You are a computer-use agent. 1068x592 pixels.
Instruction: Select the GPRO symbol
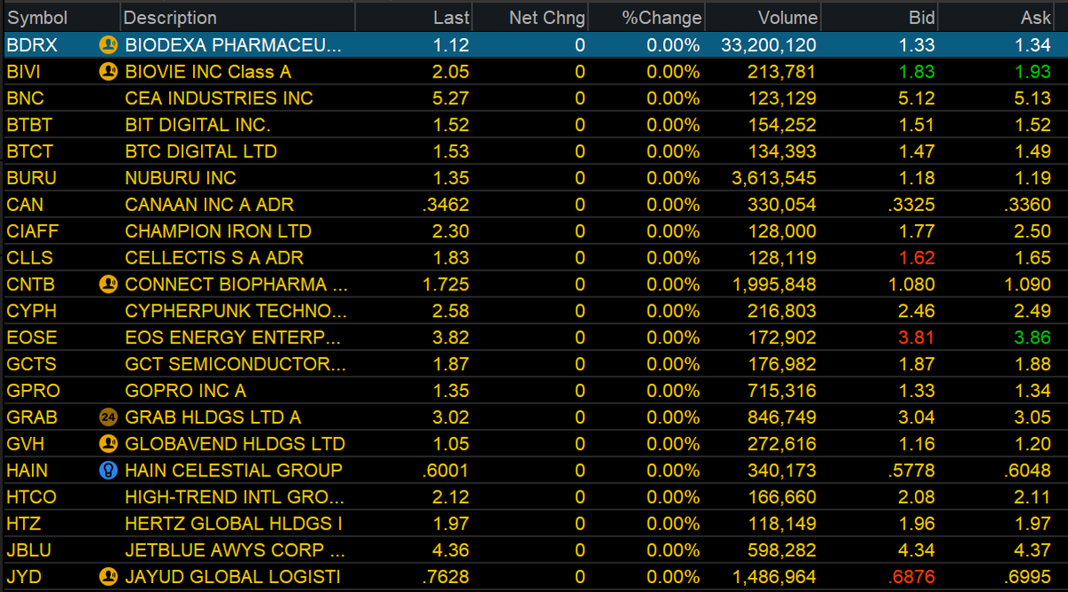tap(31, 391)
